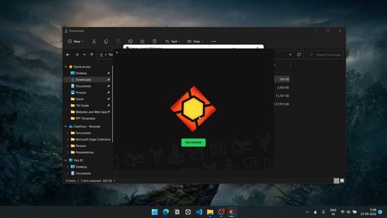Viewport: 387px width, 218px height.
Task: Select OneDrive - Personal in sidebar
Action: click(x=86, y=127)
